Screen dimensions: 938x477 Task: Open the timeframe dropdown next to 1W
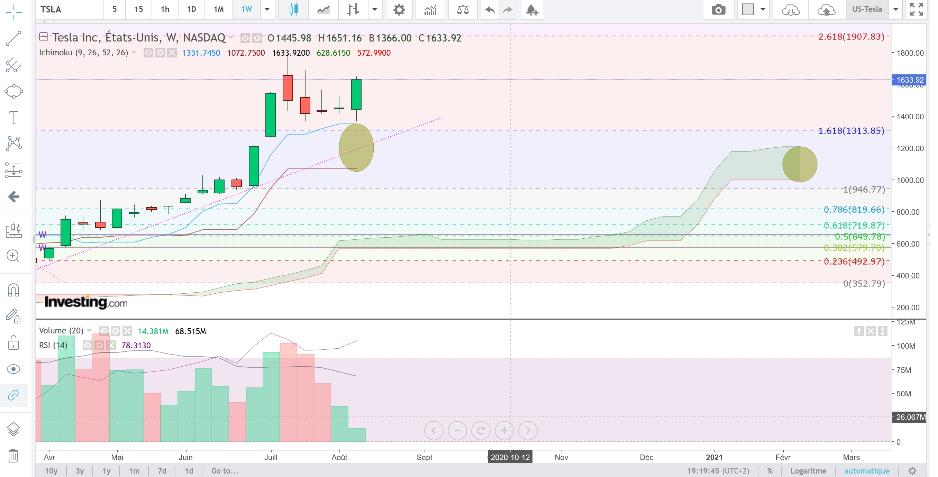(x=267, y=9)
